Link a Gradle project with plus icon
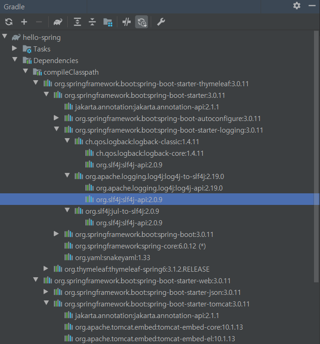320x344 pixels. tap(24, 22)
